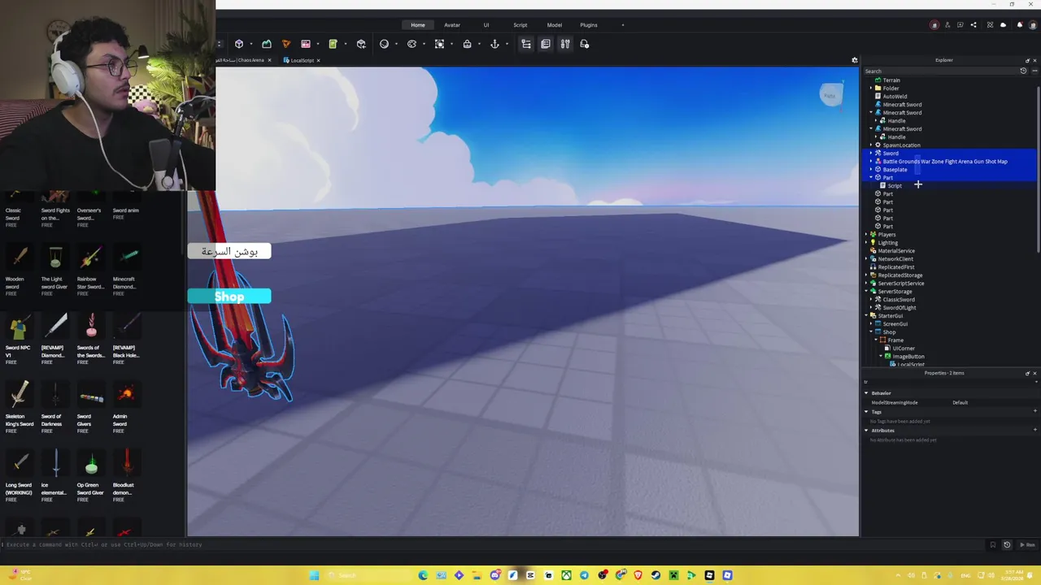Select Rainbow Star Sword toolbox item

pyautogui.click(x=91, y=270)
